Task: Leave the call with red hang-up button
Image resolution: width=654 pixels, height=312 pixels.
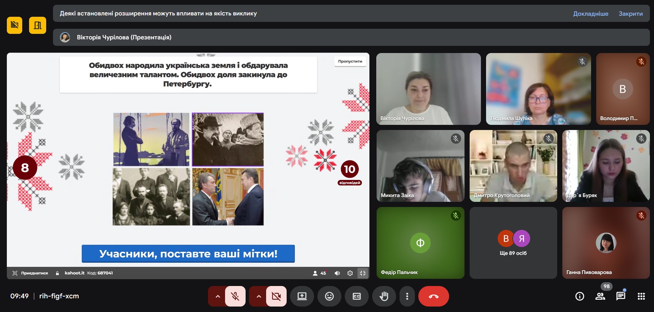Action: (x=434, y=296)
